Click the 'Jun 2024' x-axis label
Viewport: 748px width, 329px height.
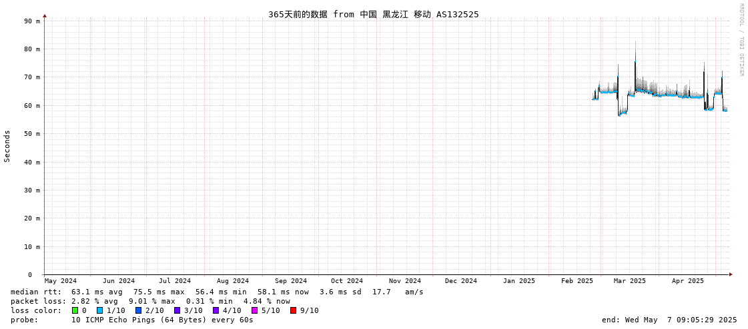(x=119, y=281)
